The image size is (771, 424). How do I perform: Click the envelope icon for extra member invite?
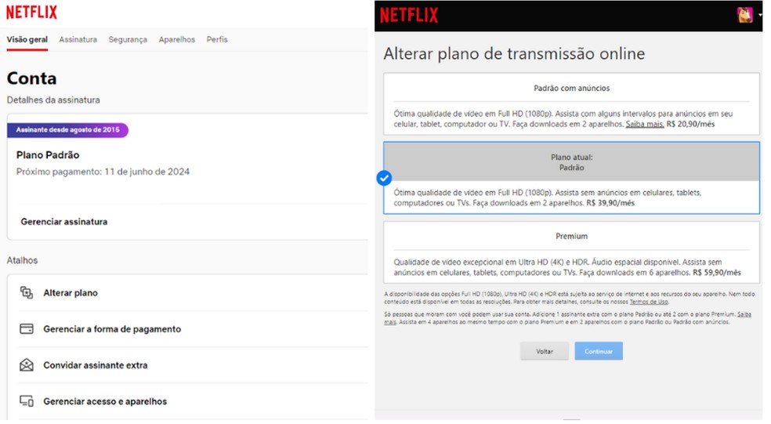tap(27, 365)
